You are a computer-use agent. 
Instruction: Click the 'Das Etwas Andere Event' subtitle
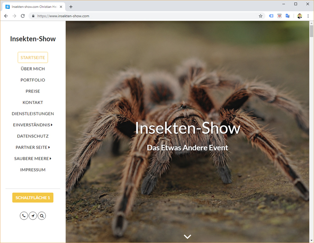click(187, 148)
